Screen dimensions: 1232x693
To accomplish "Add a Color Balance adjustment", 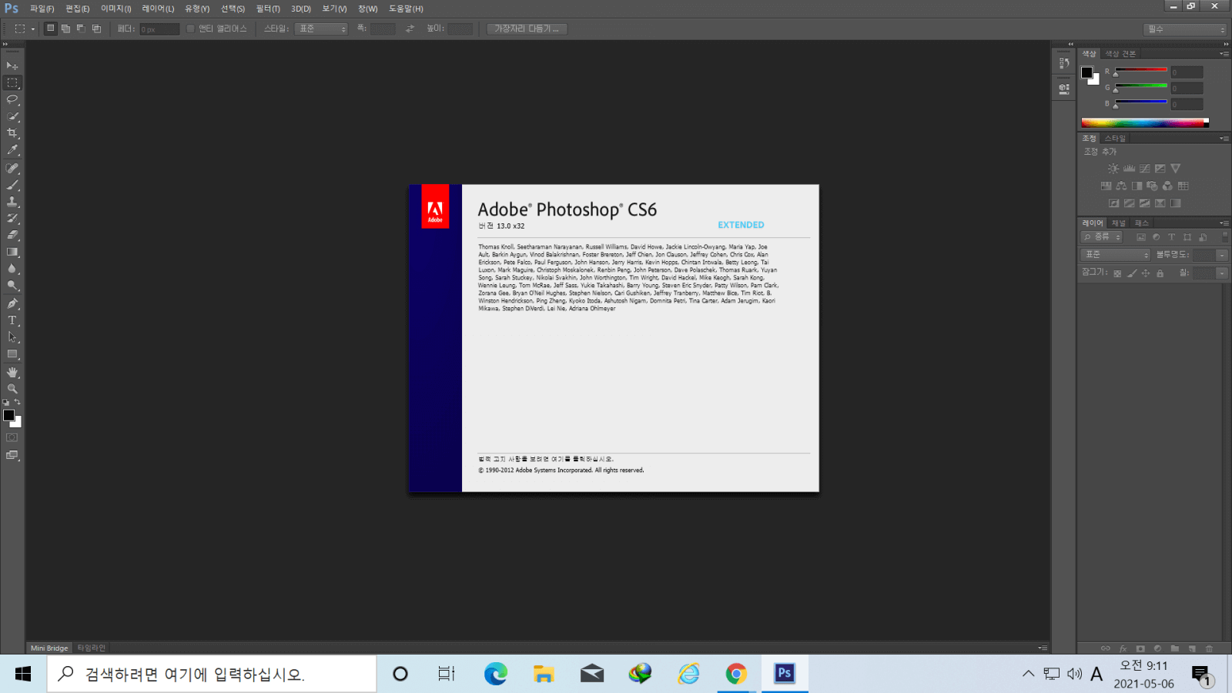I will (1121, 186).
